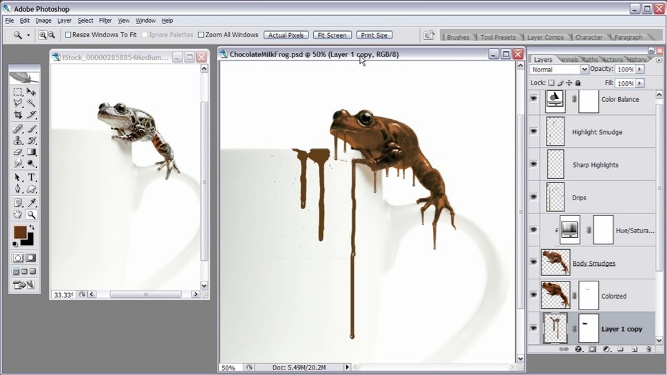Enable Zoom All Windows checkbox
667x375 pixels.
(201, 35)
